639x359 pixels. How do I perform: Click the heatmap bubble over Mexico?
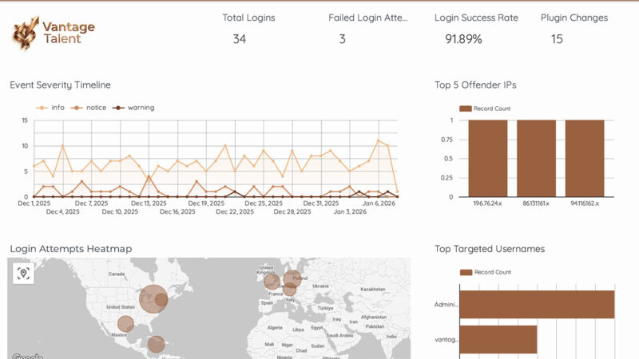coord(125,324)
